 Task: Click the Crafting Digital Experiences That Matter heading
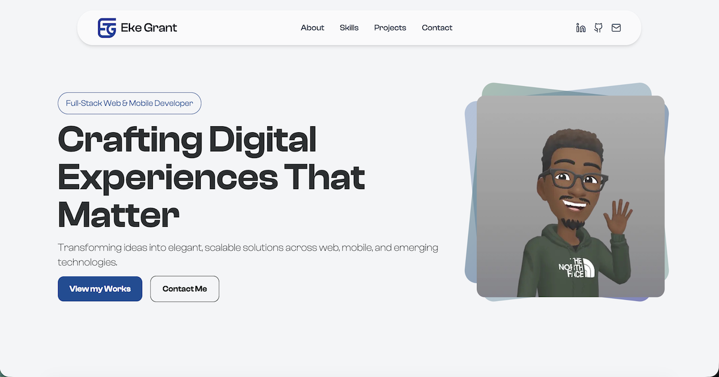click(x=212, y=177)
